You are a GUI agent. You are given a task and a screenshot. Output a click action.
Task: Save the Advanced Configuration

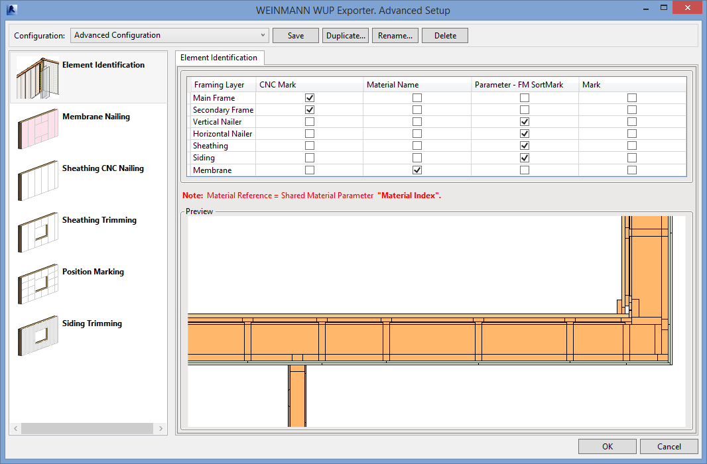click(295, 35)
